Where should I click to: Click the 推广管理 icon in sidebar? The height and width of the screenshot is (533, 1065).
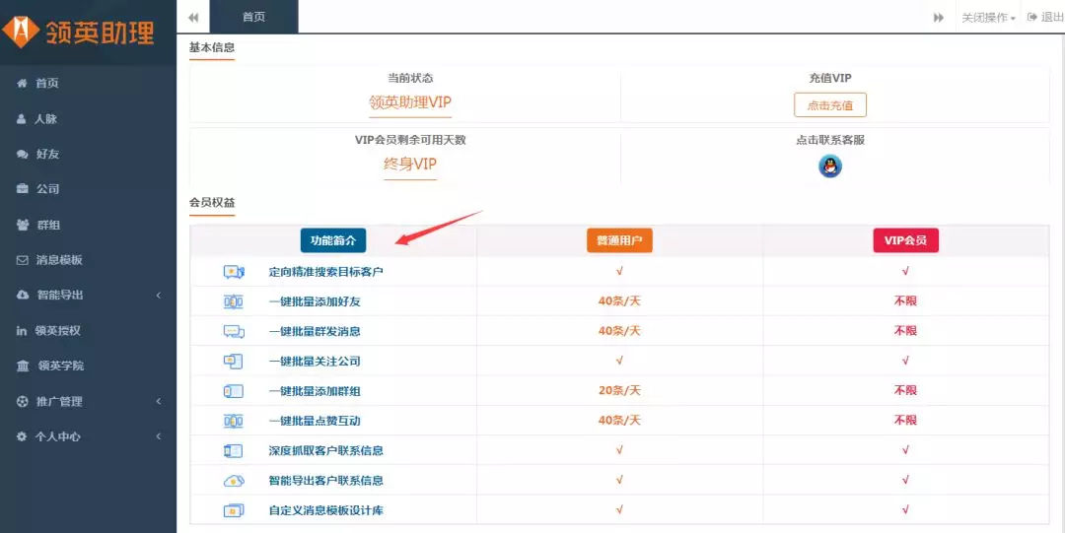coord(23,401)
